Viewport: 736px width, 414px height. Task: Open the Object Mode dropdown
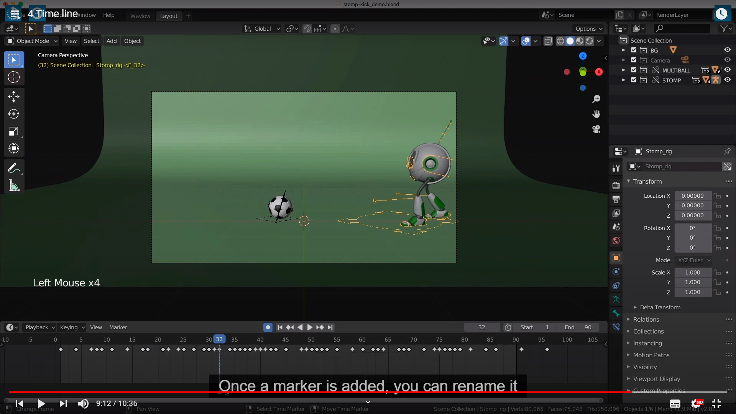click(32, 41)
